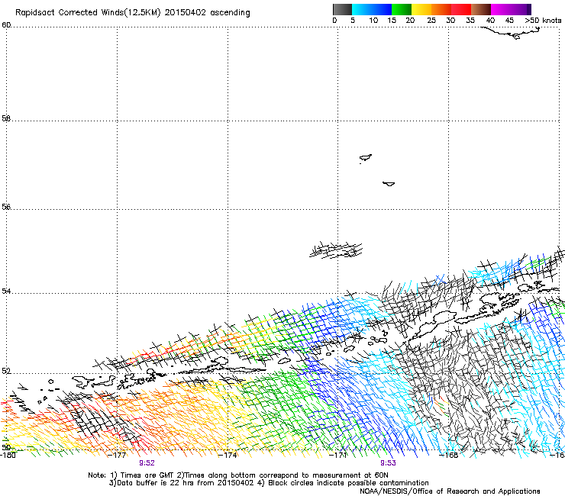Screen dimensions: 565x496
Task: Select the -171 longitude axis label
Action: 338,456
